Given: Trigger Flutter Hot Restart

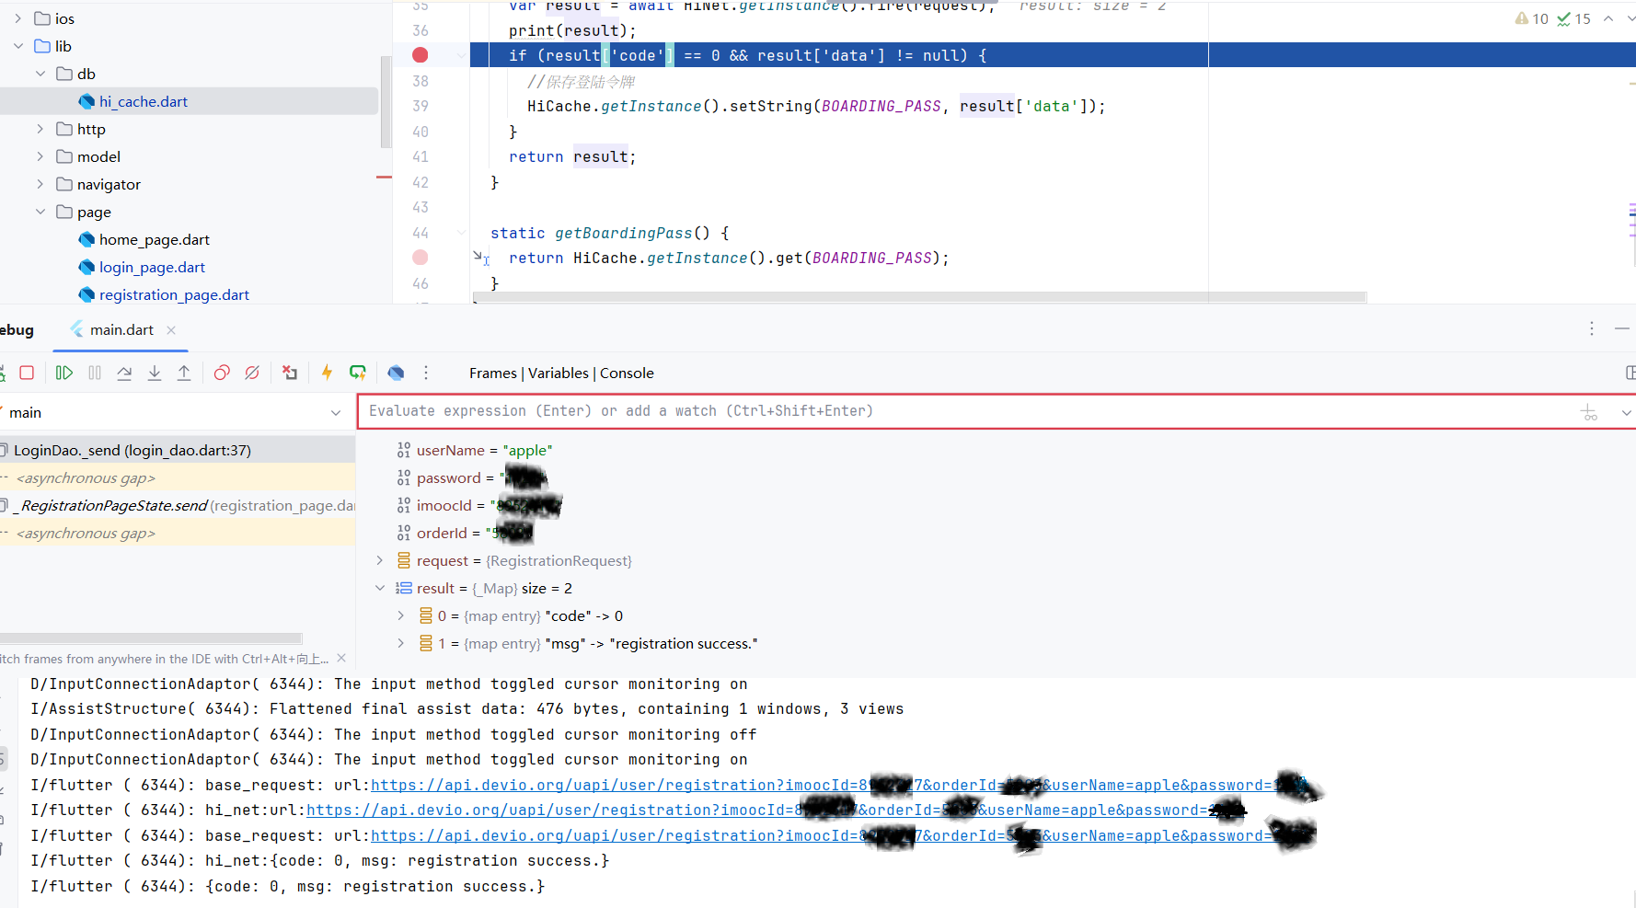Looking at the screenshot, I should (x=358, y=373).
